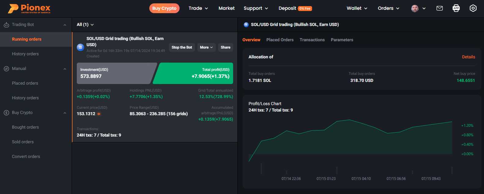Click the user avatar picture

(x=415, y=9)
